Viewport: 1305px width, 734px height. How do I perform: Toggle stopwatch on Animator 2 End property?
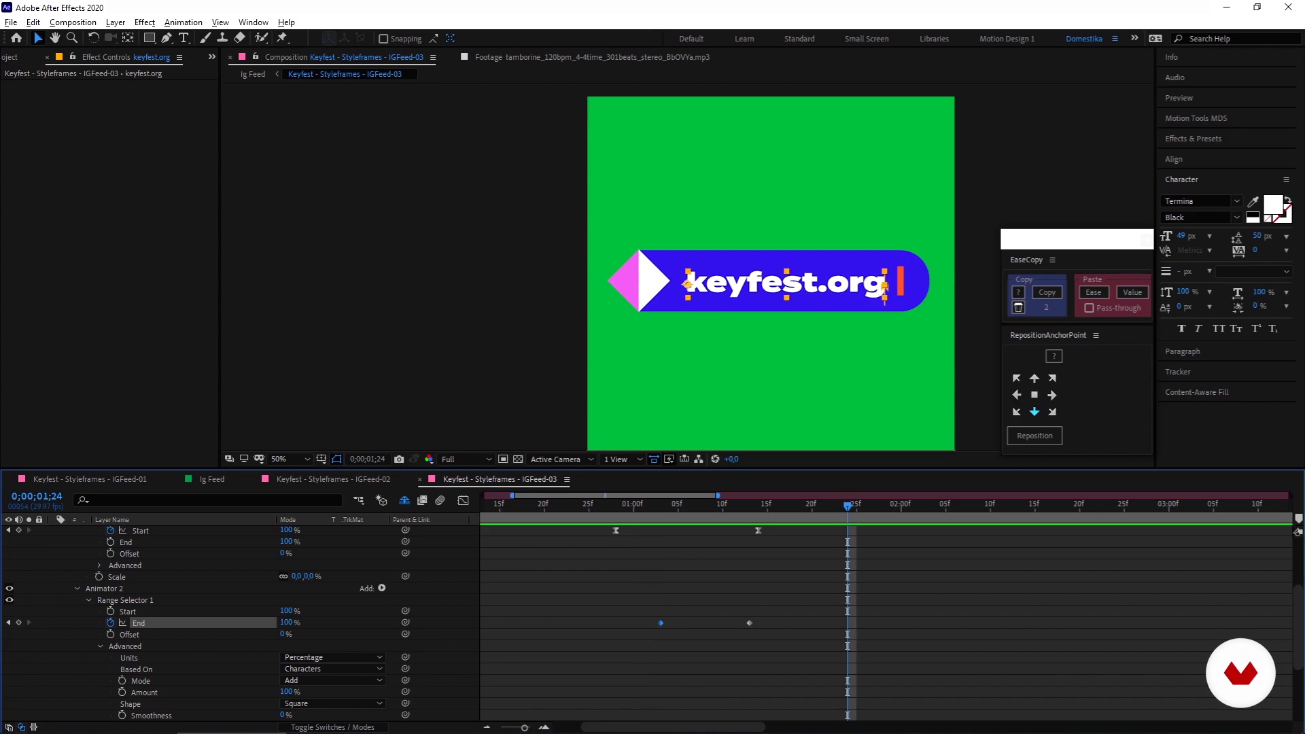pos(110,623)
